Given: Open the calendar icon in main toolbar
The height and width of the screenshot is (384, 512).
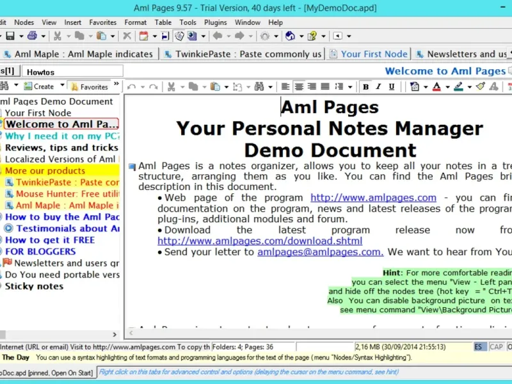Looking at the screenshot, I should (144, 36).
